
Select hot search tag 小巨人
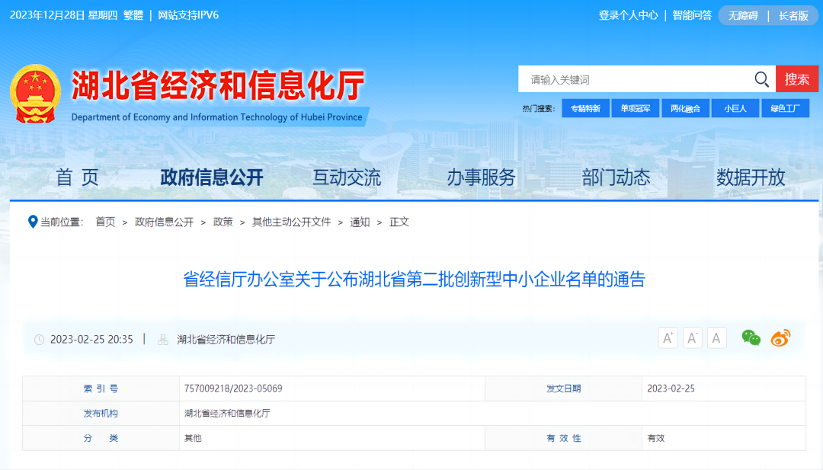click(735, 109)
